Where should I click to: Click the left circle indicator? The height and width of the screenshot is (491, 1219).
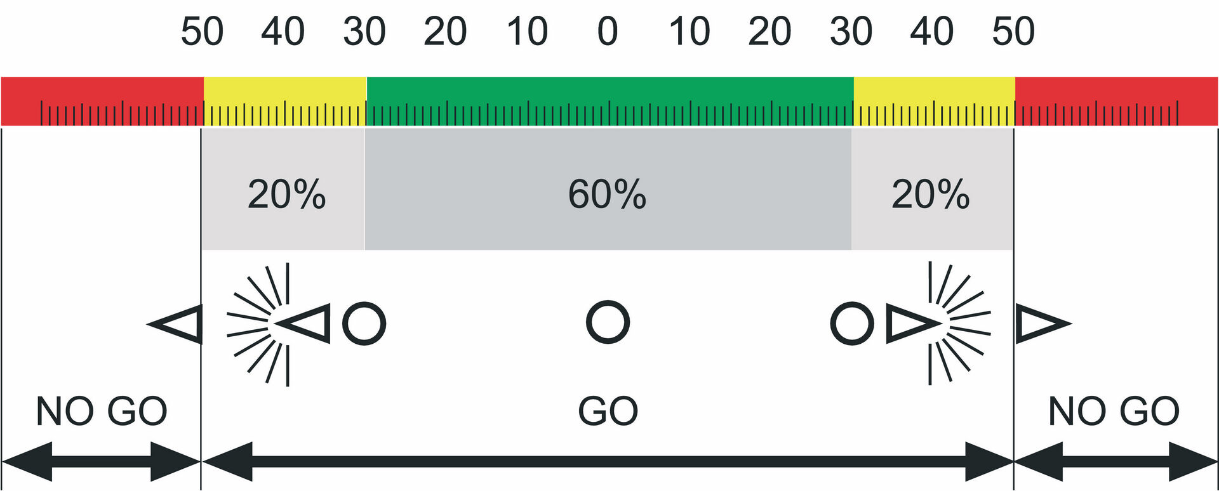click(364, 323)
